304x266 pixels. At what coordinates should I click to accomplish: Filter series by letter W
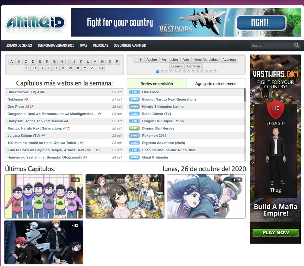point(70,68)
